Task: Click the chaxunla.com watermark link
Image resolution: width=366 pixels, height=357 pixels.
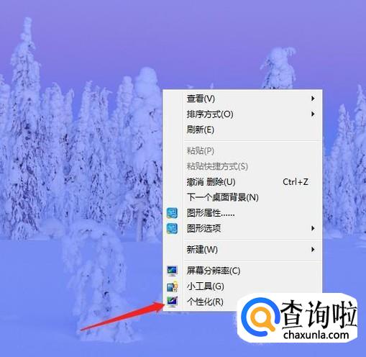Action: (316, 335)
